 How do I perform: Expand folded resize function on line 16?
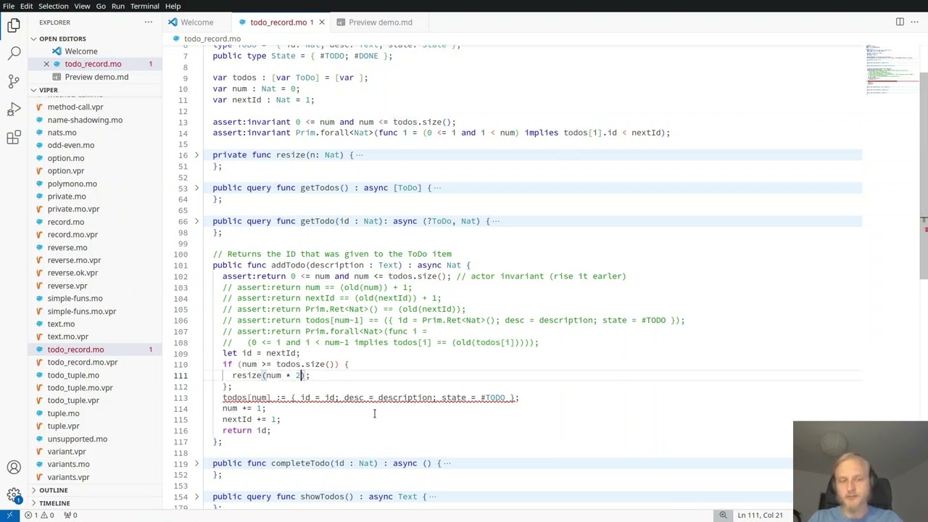pyautogui.click(x=196, y=155)
